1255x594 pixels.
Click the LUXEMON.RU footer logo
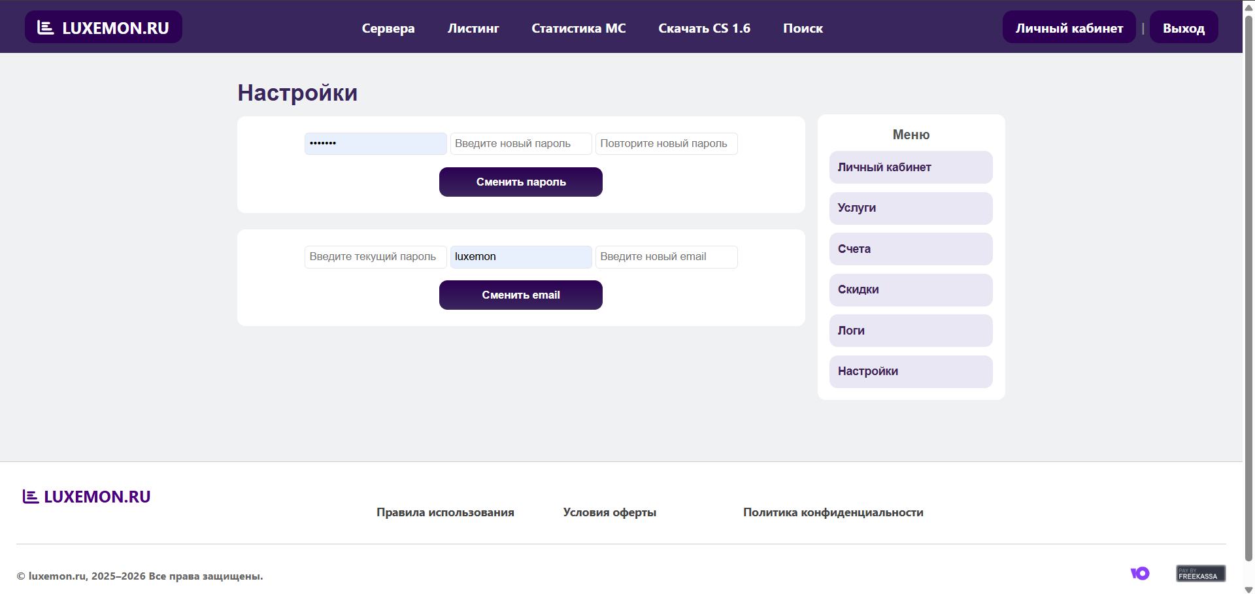(87, 497)
